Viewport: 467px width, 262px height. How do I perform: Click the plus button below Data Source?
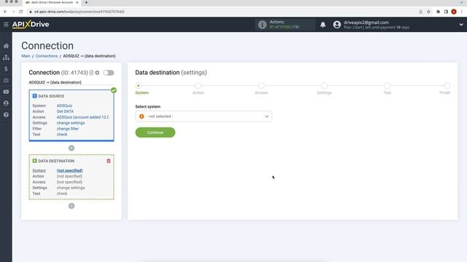click(72, 148)
